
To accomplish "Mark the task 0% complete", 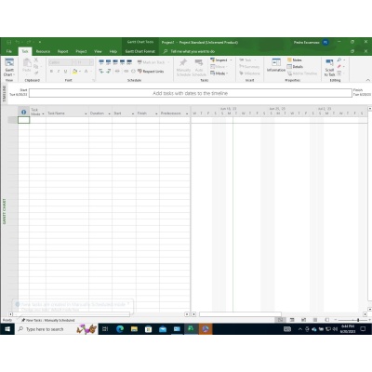I will 101,62.
